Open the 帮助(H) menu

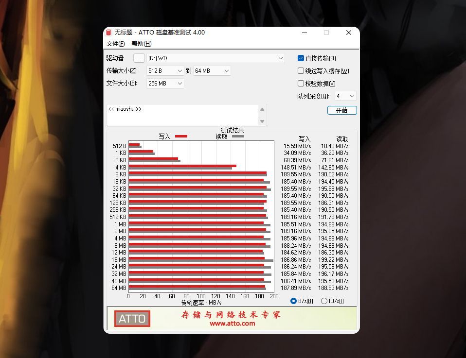click(142, 44)
